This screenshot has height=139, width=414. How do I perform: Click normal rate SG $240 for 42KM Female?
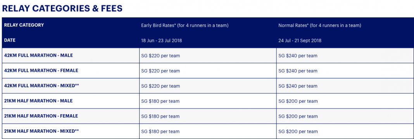[298, 71]
